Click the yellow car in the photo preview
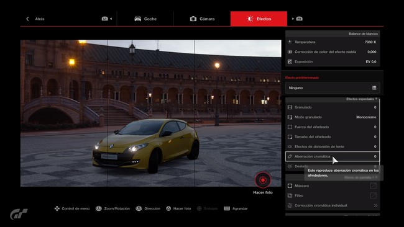This screenshot has height=227, width=404. [146, 145]
